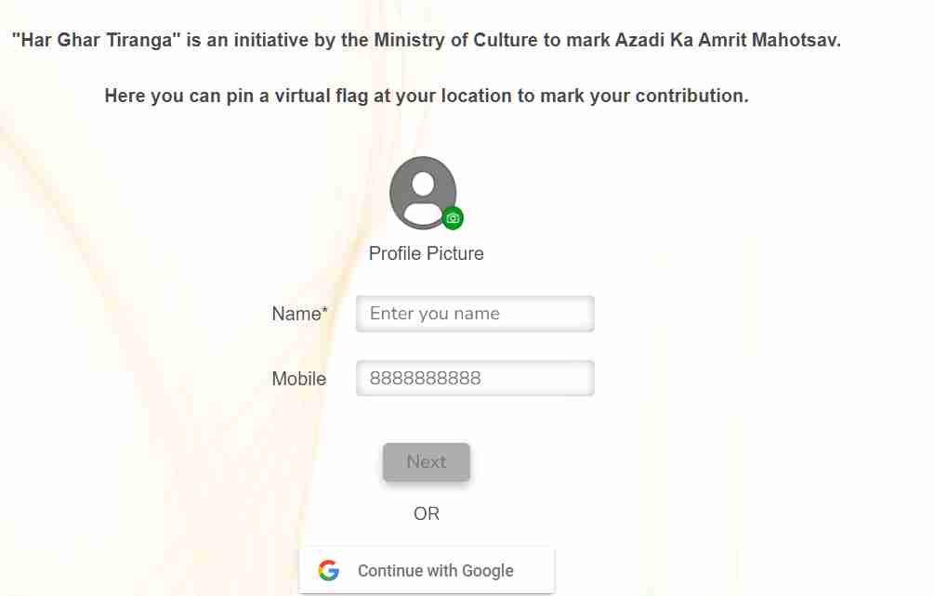Click the word Google in sign-in button

point(488,571)
